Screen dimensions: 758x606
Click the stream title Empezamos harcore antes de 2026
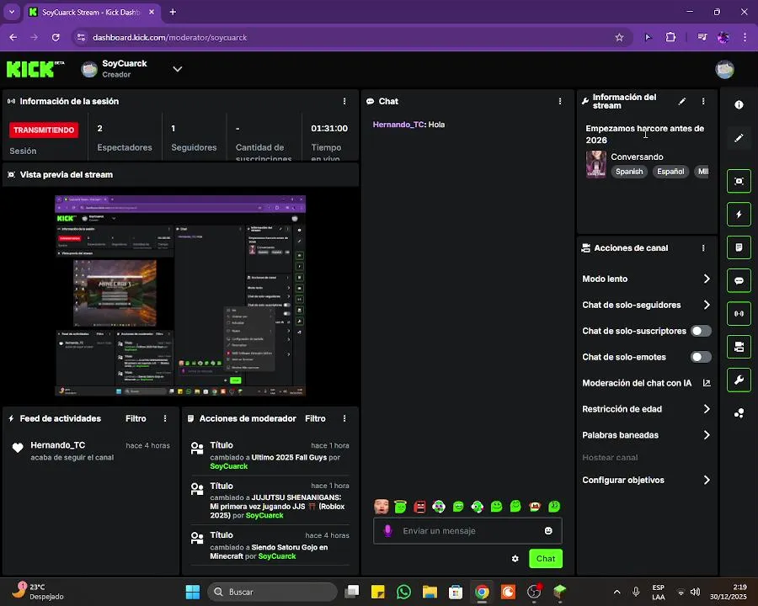pos(645,135)
